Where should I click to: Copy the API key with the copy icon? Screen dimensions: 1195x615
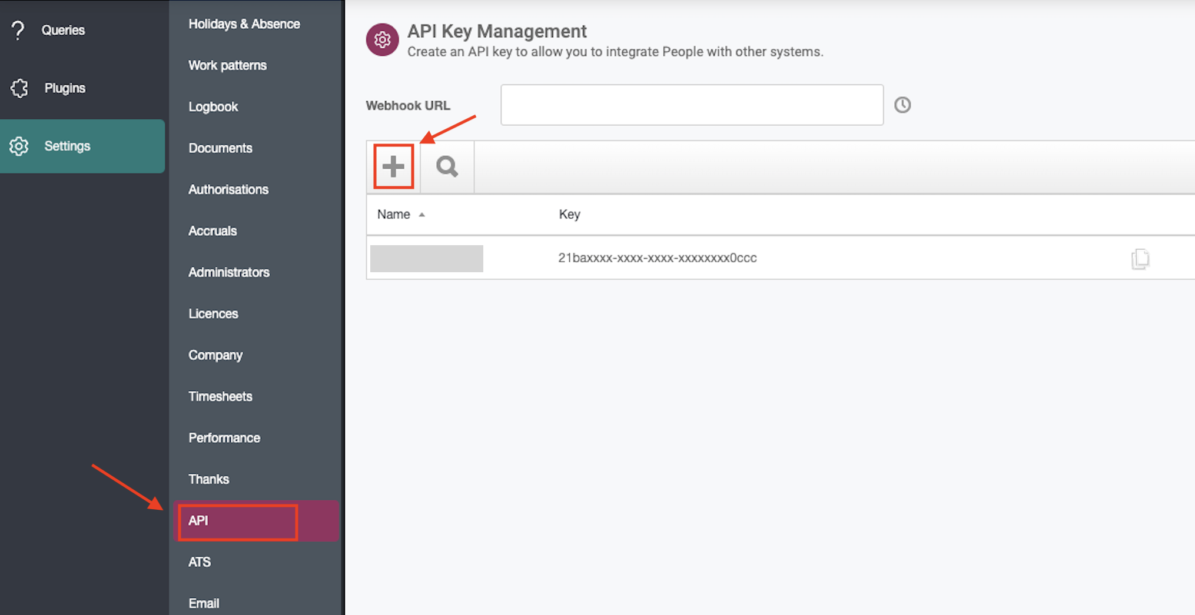click(x=1140, y=259)
